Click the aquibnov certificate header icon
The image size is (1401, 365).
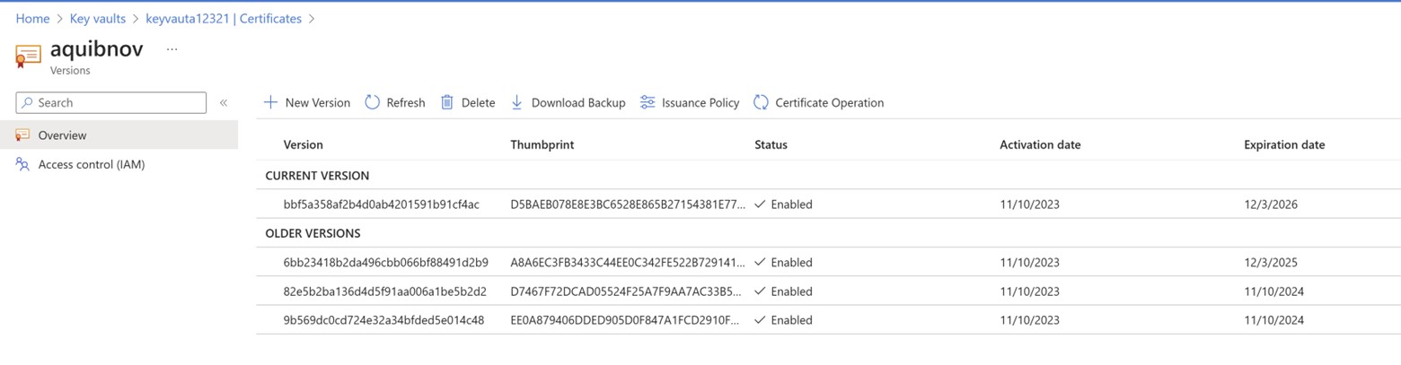[28, 56]
